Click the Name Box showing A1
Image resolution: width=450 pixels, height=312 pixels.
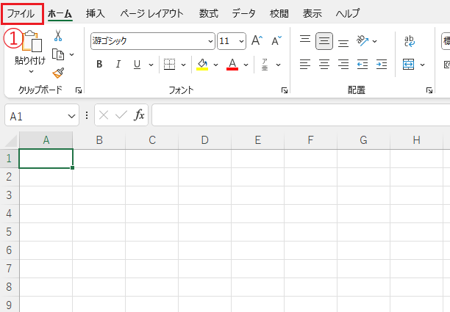tap(42, 115)
